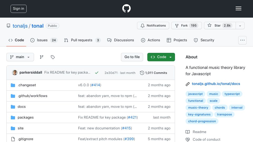The width and height of the screenshot is (253, 142).
Task: Click the GitHub logo in header
Action: [126, 8]
